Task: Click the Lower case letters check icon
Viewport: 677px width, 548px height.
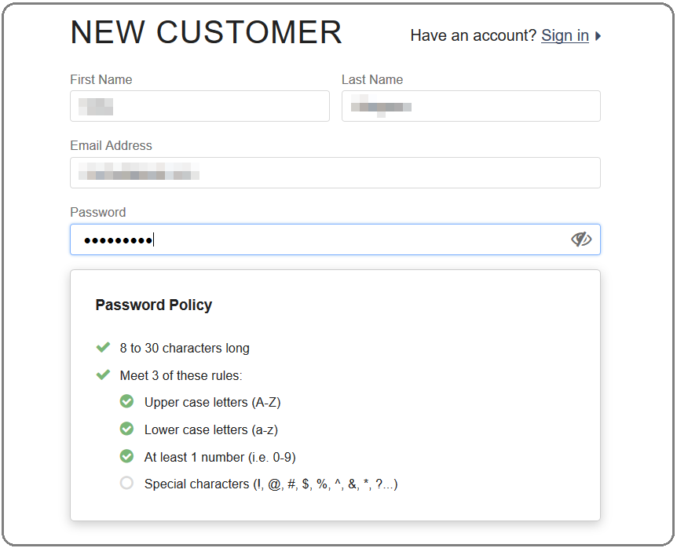Action: [x=126, y=429]
